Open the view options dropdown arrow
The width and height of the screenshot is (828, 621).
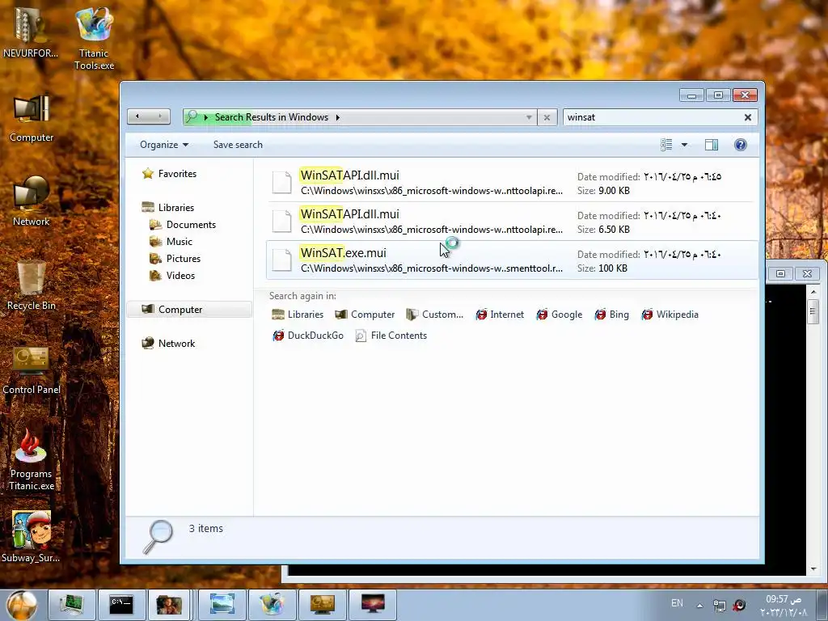(x=684, y=145)
